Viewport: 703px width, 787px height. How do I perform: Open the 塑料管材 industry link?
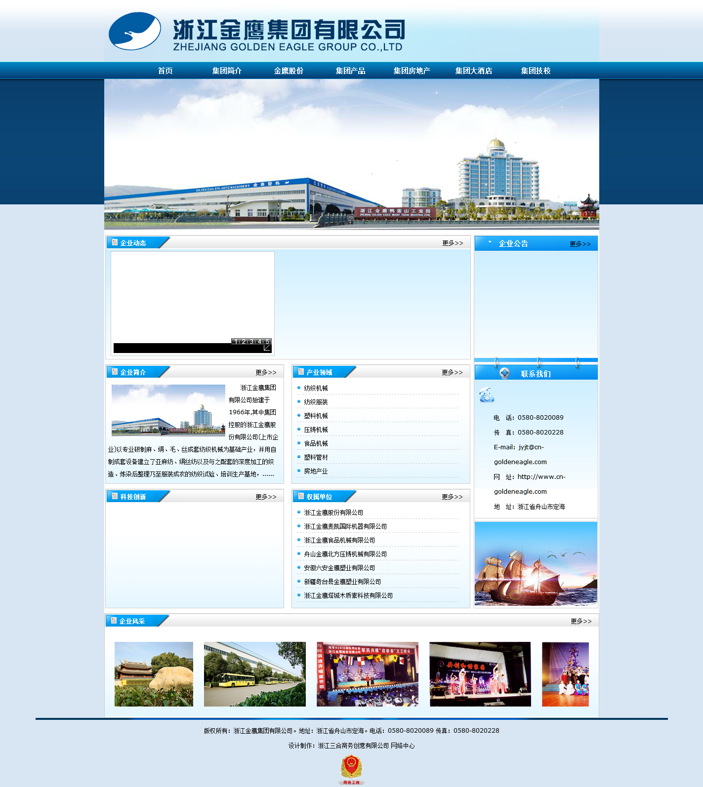coord(316,457)
